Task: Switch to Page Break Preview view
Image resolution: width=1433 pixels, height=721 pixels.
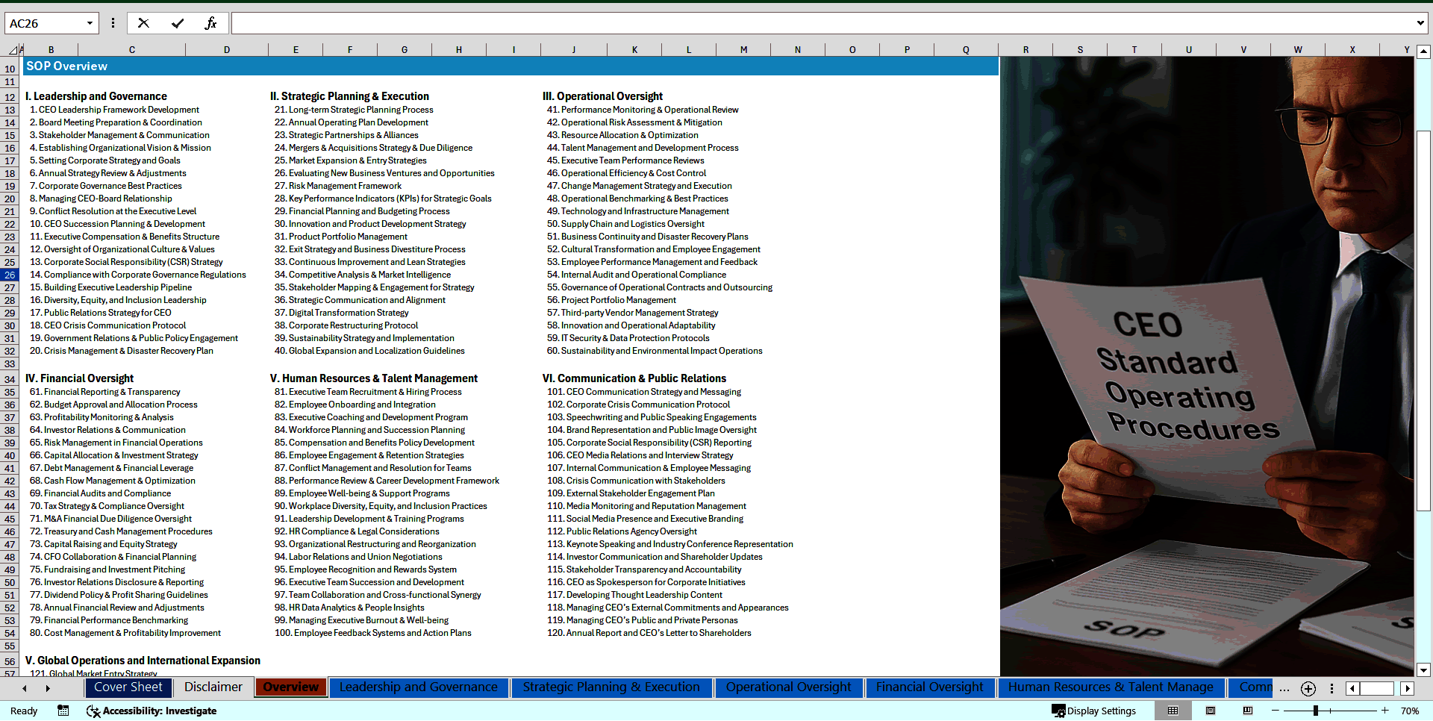Action: 1247,711
